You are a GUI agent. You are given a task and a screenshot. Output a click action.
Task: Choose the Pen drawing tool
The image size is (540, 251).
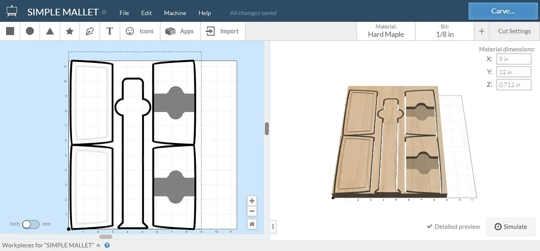click(x=90, y=31)
